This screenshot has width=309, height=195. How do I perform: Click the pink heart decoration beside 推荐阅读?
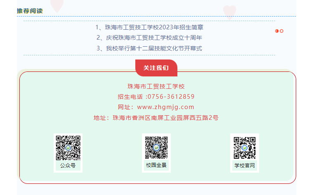point(57,6)
